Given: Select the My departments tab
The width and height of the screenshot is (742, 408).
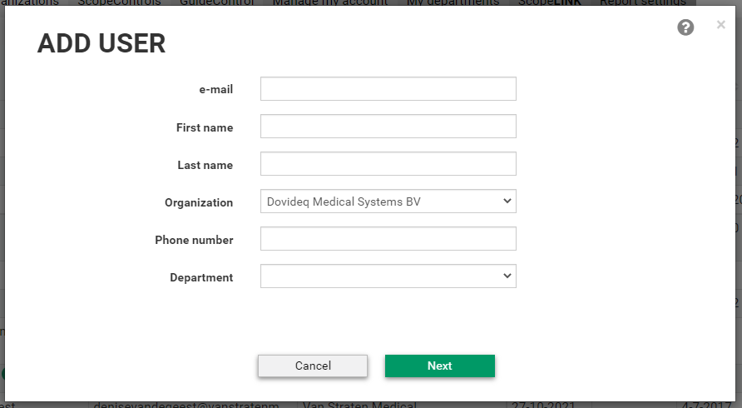Looking at the screenshot, I should pos(453,3).
